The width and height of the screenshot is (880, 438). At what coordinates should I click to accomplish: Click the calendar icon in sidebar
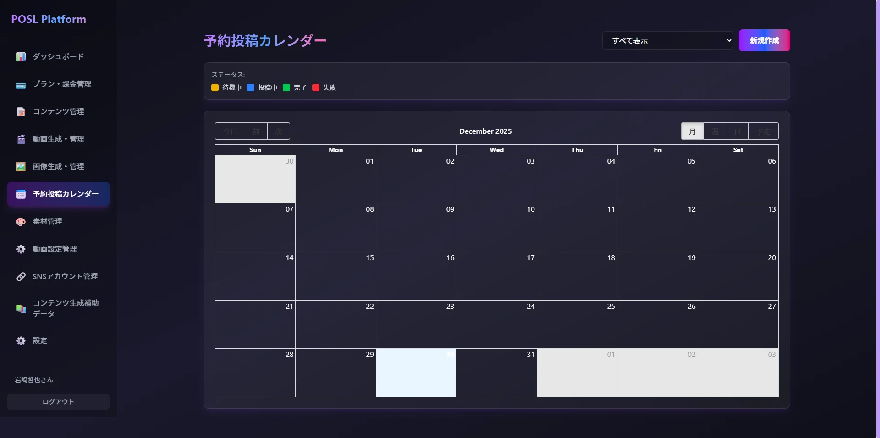click(x=21, y=194)
